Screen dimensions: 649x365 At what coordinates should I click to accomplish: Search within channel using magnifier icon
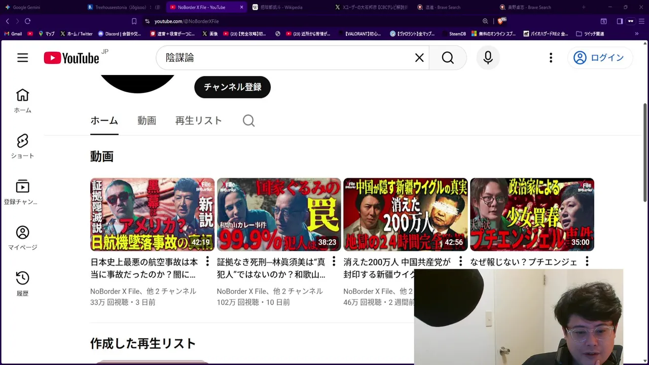click(x=248, y=121)
